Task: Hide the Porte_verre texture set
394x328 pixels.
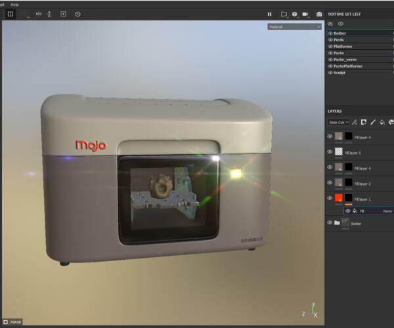Action: click(330, 60)
